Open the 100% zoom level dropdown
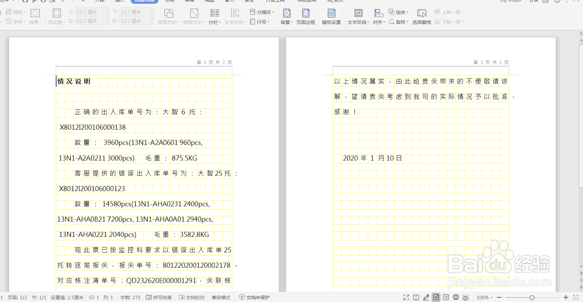 coord(484,297)
